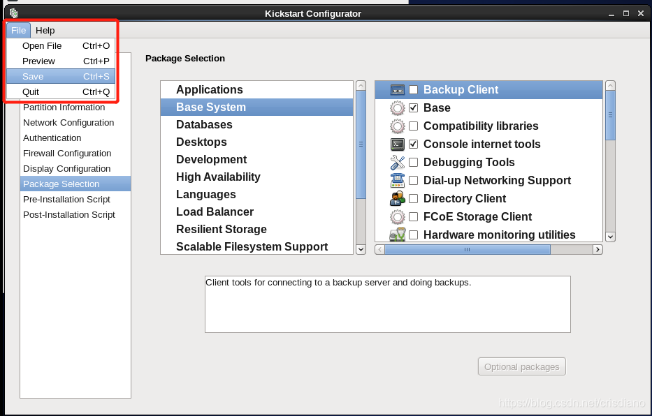The image size is (652, 416).
Task: Click package list horizontal scrollbar thumb
Action: tap(468, 249)
